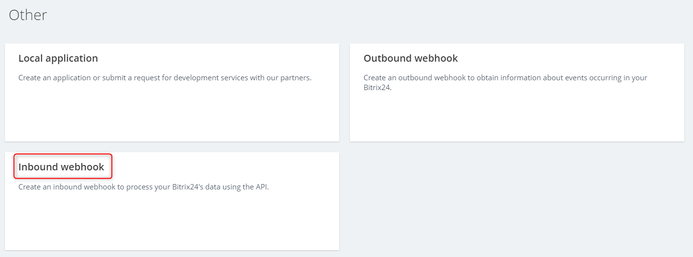This screenshot has height=257, width=693.
Task: Click "development services" in Local application card
Action: [x=210, y=78]
